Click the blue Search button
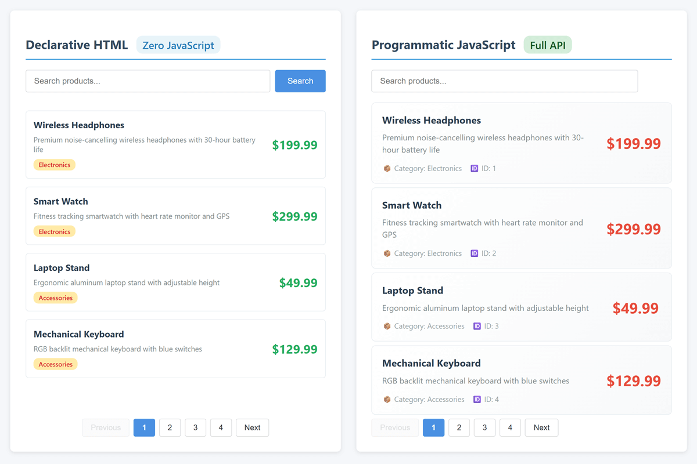 tap(300, 81)
